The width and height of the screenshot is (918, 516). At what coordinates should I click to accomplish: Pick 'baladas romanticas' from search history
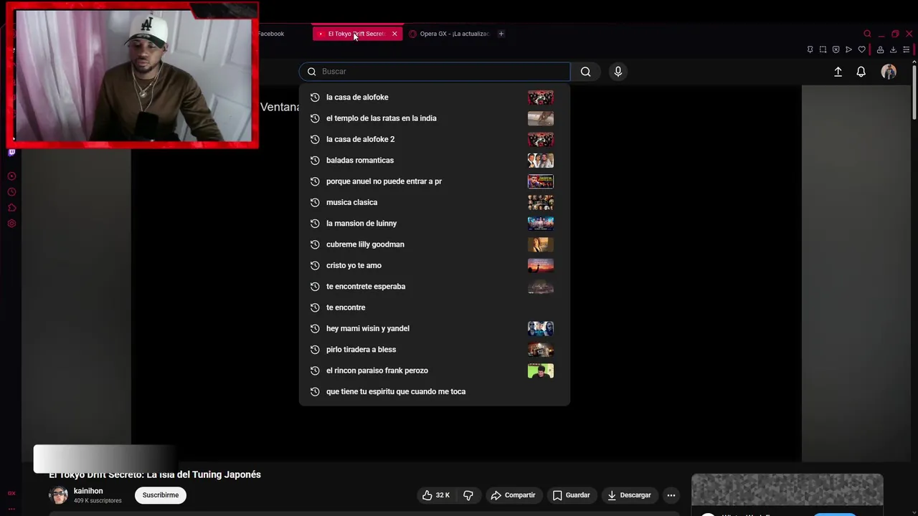coord(435,161)
